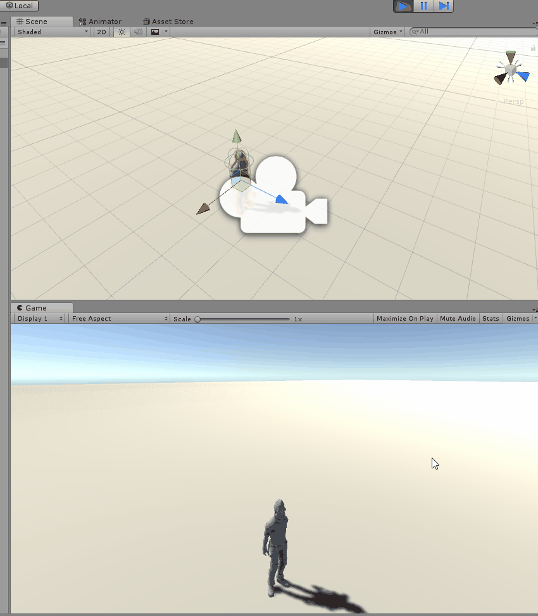
Task: Click the Game view Scale slider
Action: (243, 319)
